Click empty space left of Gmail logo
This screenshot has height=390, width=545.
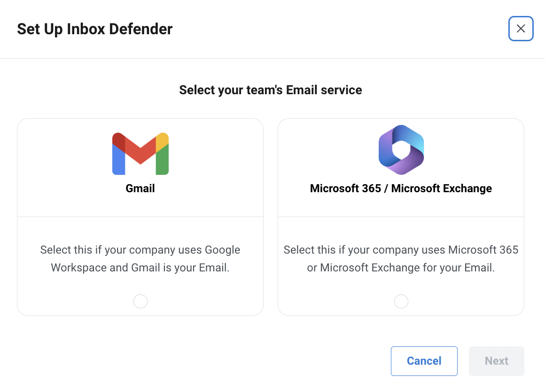point(64,154)
